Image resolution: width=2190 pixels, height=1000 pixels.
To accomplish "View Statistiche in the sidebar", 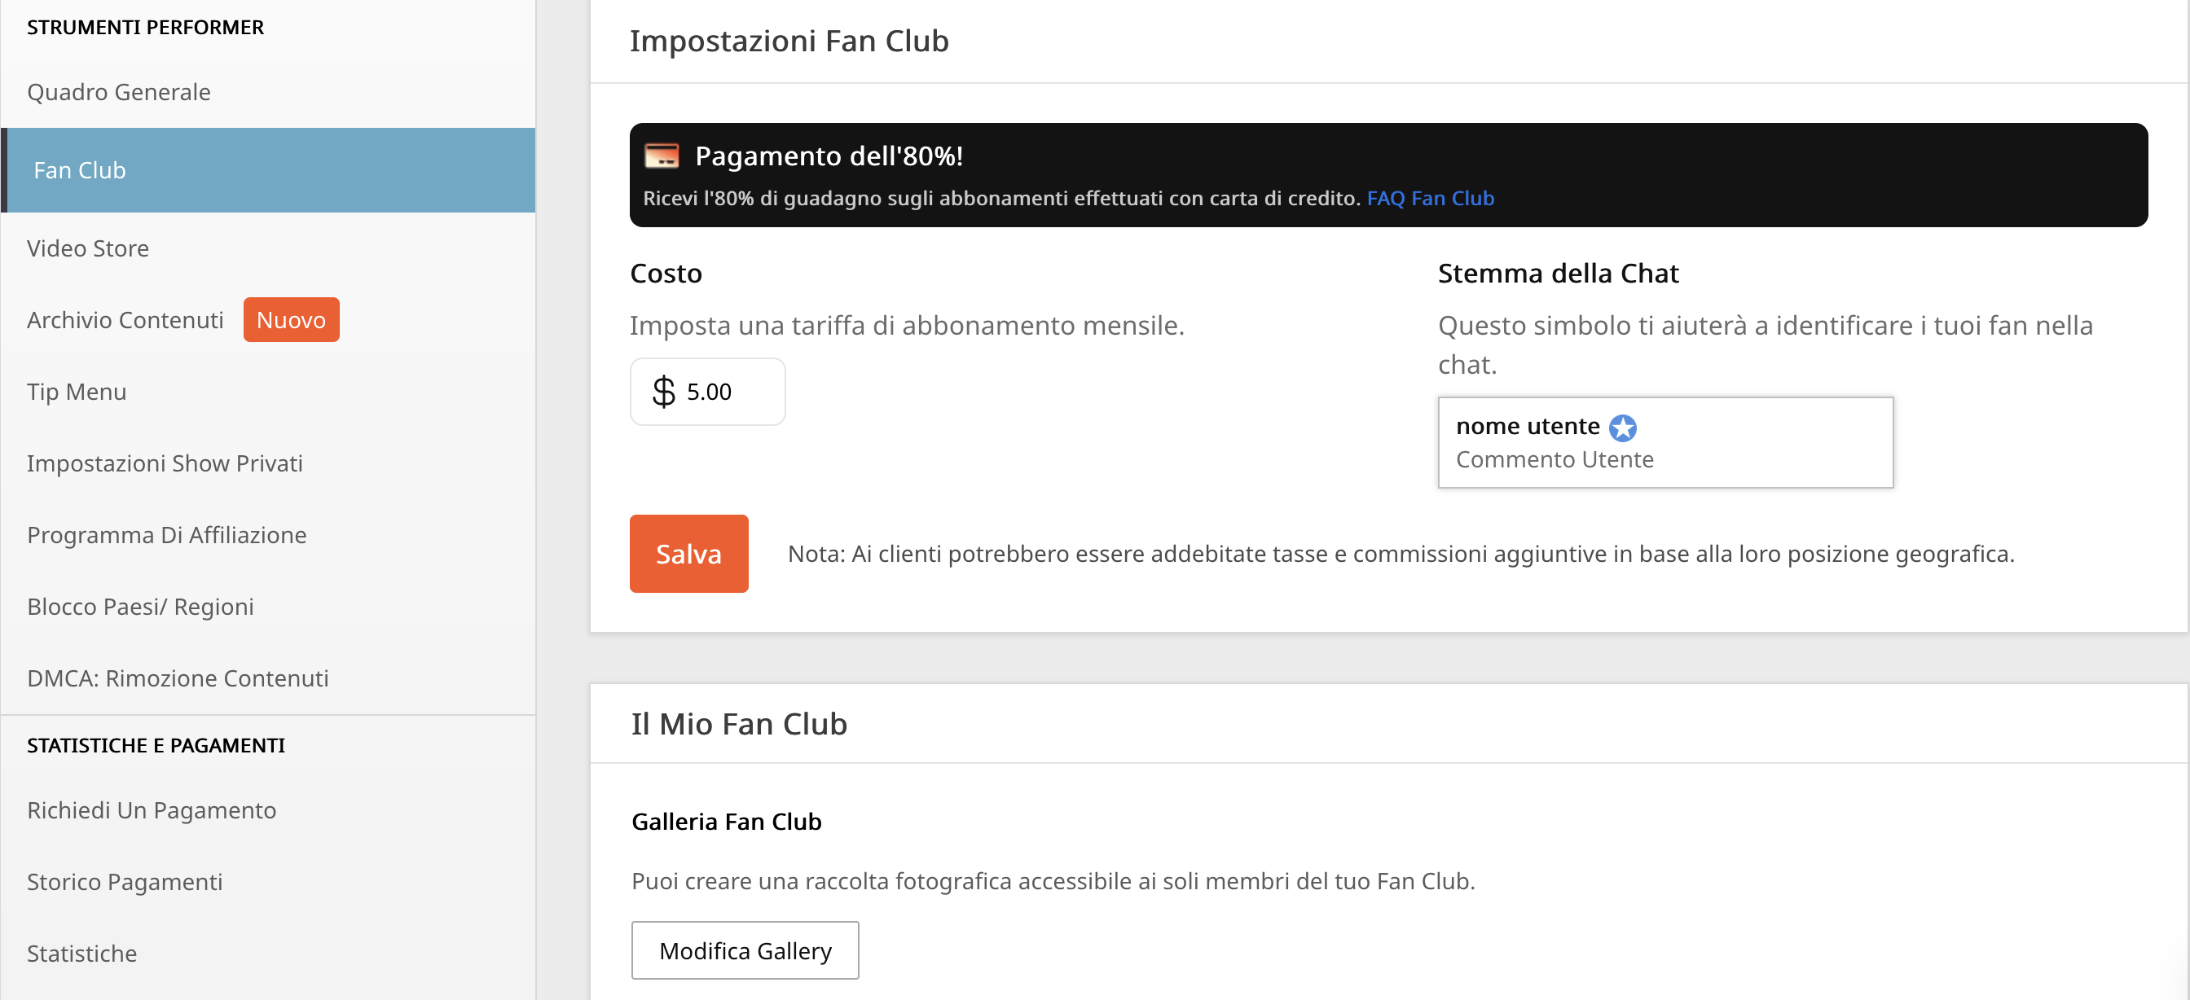I will point(81,954).
